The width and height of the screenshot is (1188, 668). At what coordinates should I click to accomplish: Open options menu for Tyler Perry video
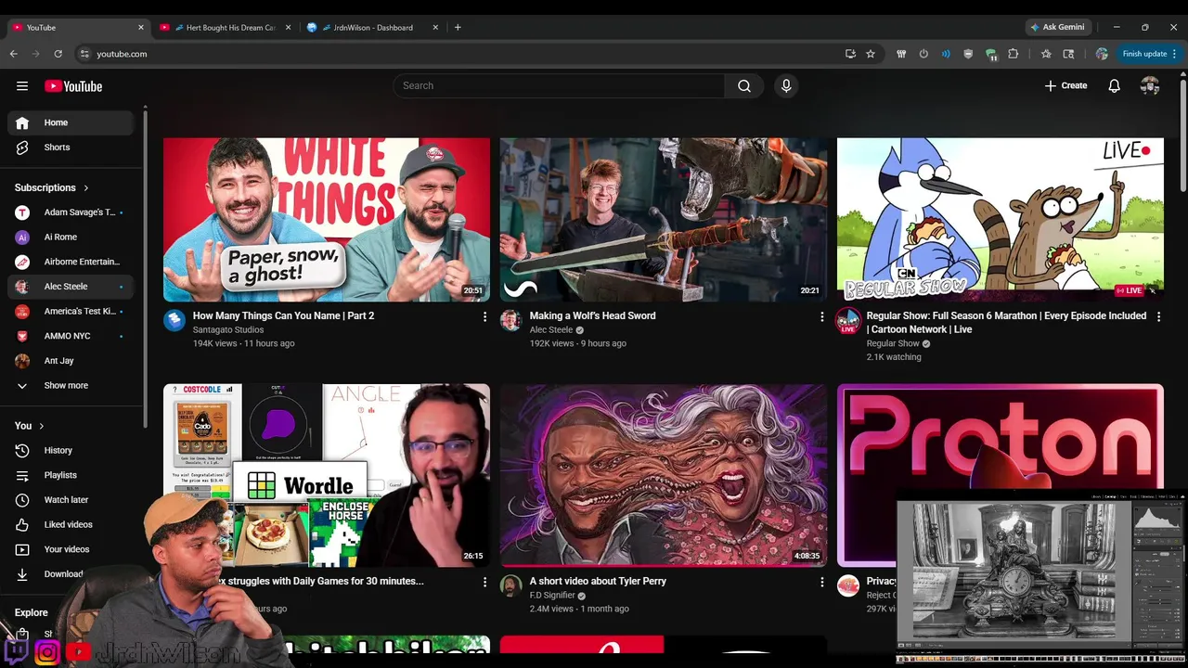click(x=821, y=583)
